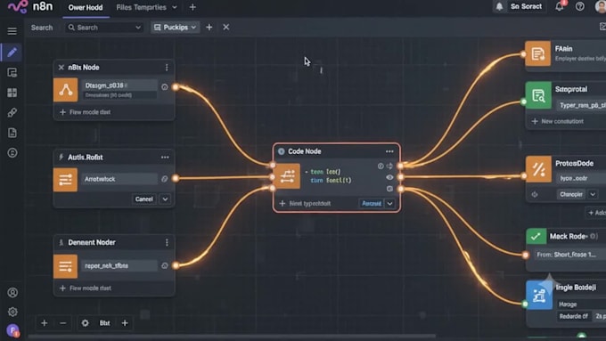This screenshot has width=606, height=341.
Task: Click the canvas settings gear at bottom
Action: pyautogui.click(x=85, y=323)
